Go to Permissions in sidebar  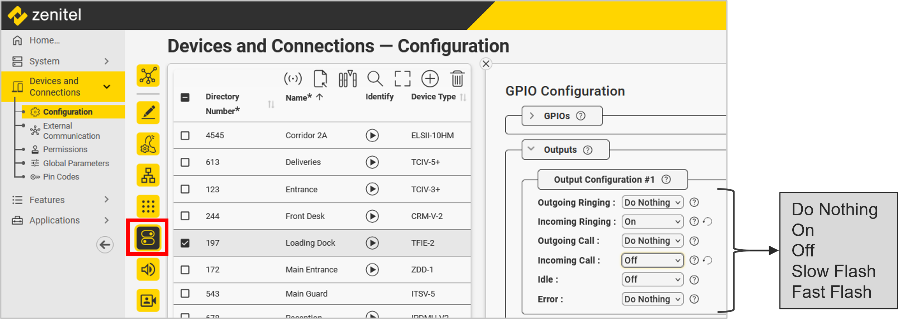65,149
